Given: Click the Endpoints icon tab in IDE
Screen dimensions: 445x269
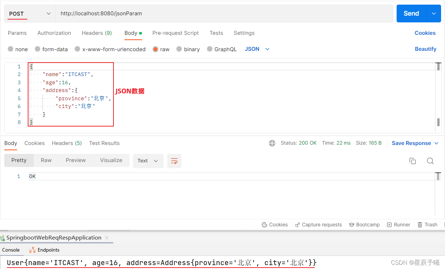Looking at the screenshot, I should pyautogui.click(x=44, y=250).
